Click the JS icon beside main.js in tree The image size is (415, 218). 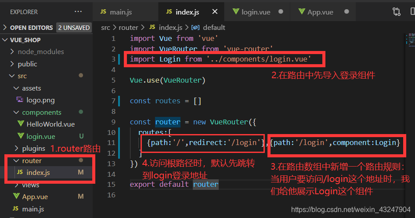tap(16, 209)
